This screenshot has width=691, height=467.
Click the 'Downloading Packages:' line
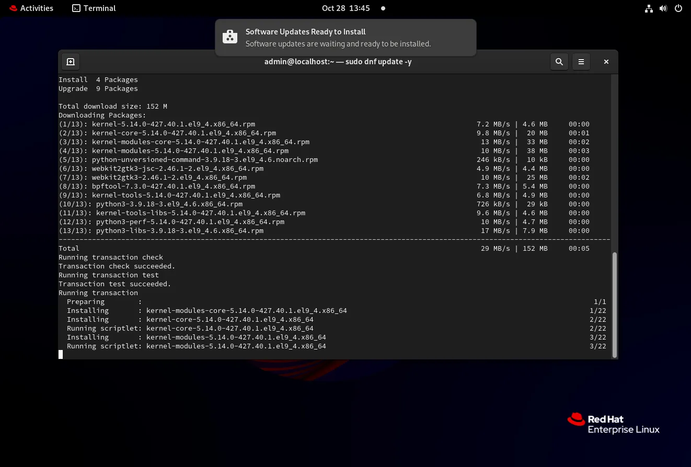tap(102, 115)
